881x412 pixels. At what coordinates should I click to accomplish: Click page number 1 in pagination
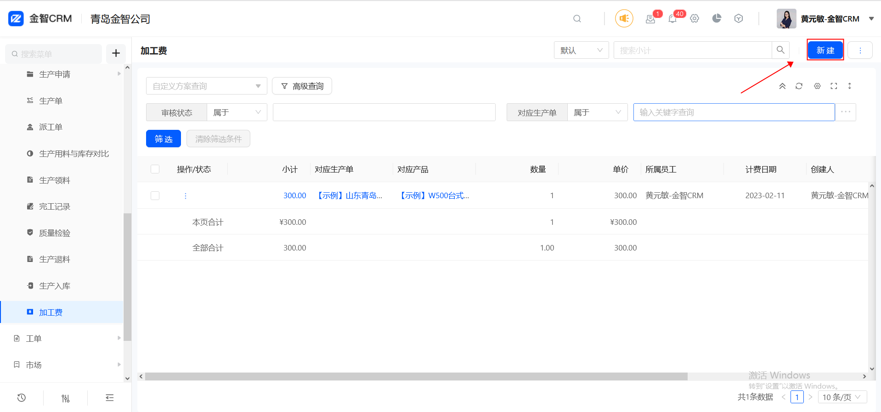[797, 397]
